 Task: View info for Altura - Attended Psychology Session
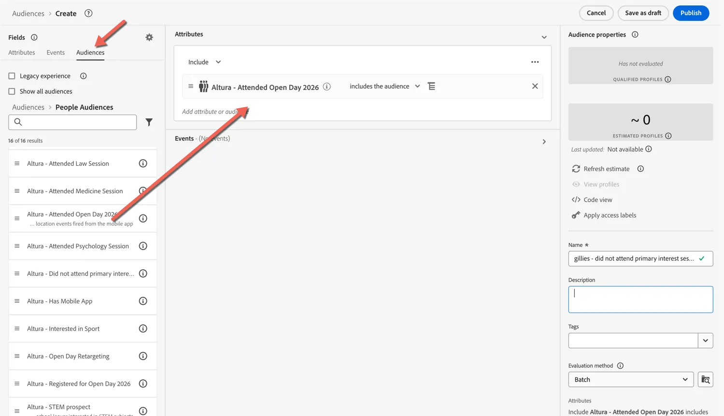[x=143, y=246]
